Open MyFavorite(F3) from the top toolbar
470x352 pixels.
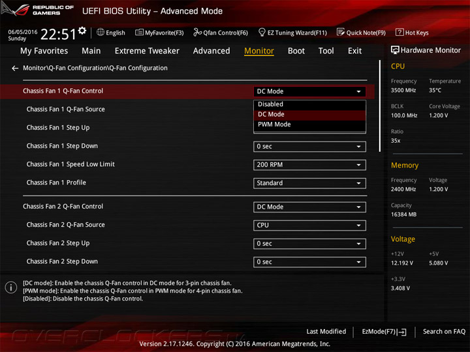pos(159,33)
